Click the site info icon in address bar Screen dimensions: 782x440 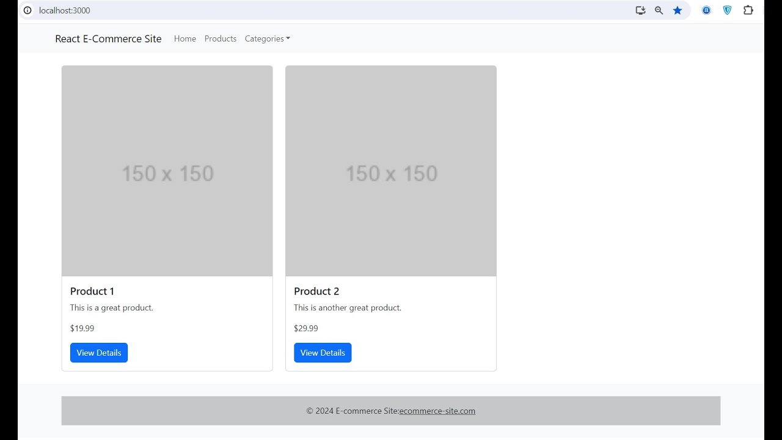click(x=27, y=10)
